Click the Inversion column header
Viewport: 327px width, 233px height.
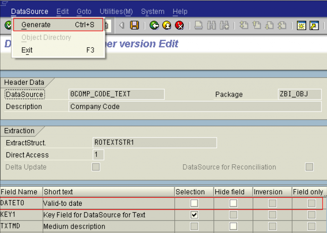272,192
